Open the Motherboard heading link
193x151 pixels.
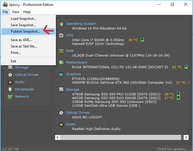[77, 62]
